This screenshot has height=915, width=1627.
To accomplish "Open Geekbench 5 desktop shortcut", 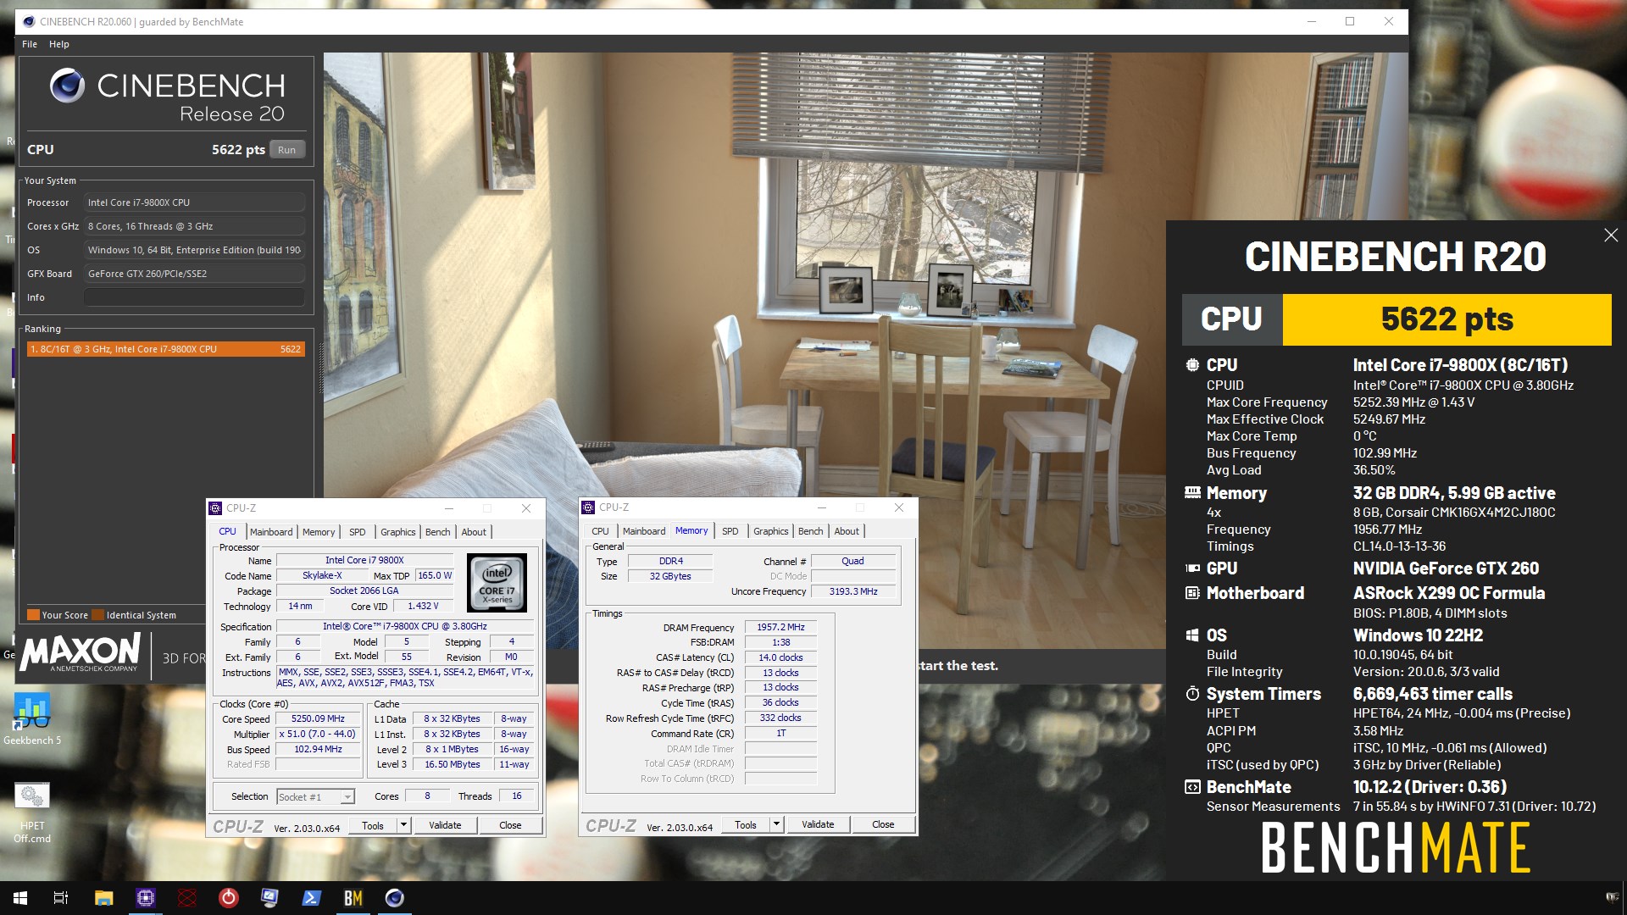I will (32, 719).
